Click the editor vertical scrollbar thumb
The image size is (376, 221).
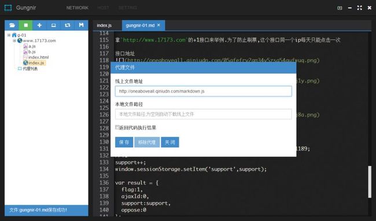click(x=370, y=182)
